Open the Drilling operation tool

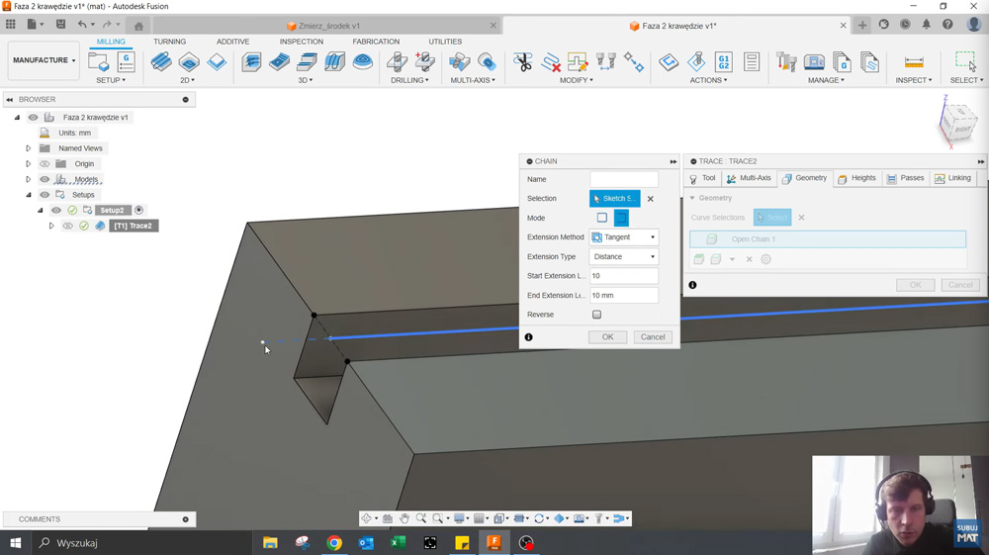tap(398, 62)
